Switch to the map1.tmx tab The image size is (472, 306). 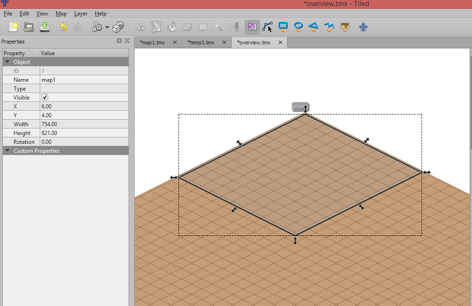[152, 43]
